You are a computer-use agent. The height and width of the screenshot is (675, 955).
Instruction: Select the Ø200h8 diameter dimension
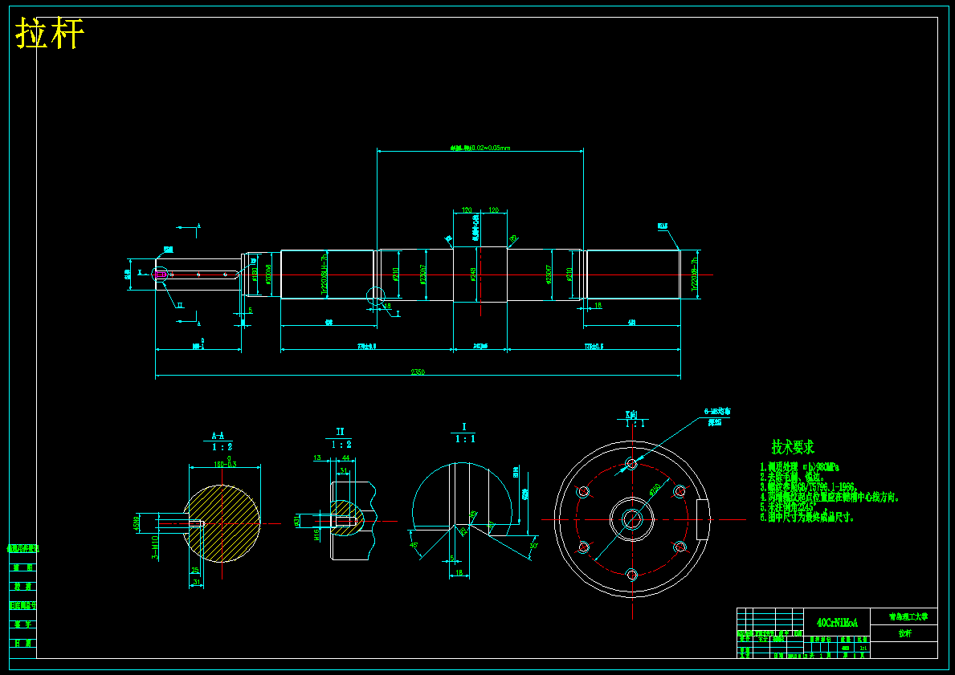pos(268,274)
